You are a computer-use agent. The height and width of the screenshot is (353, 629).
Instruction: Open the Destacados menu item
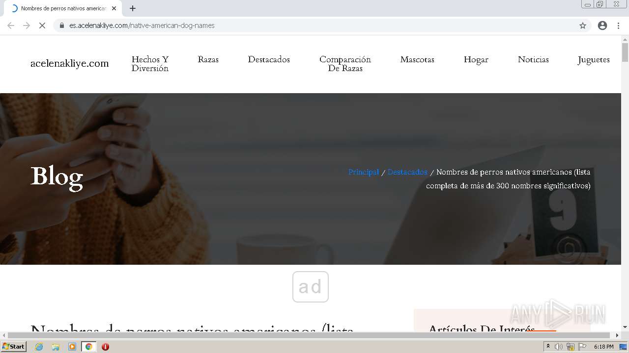point(269,59)
